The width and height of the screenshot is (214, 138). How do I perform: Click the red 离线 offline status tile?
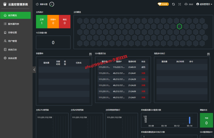click(x=65, y=22)
